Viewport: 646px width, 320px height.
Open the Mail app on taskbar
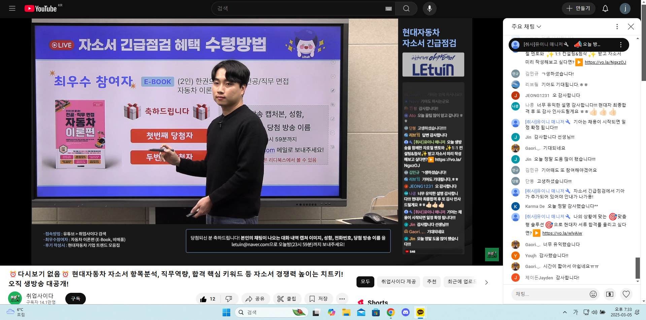361,312
